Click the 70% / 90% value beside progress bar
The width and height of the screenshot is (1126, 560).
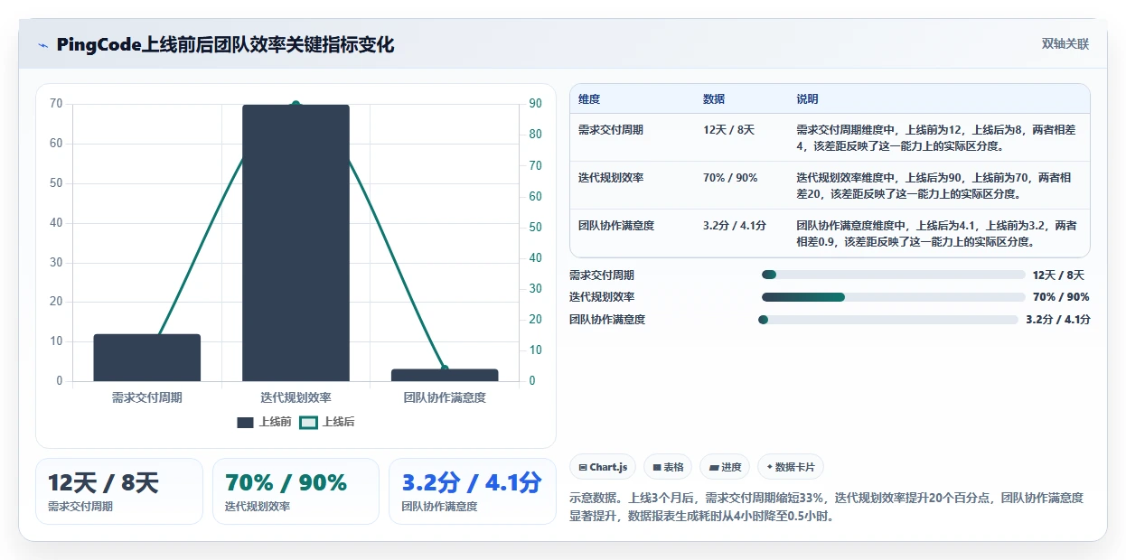[1061, 297]
